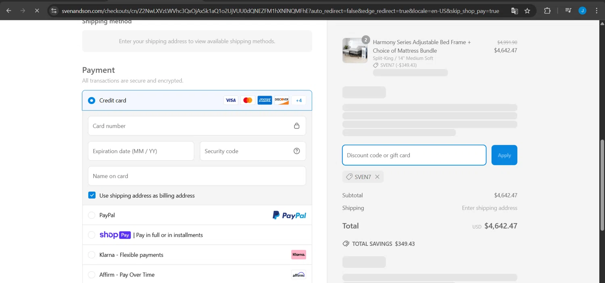Click the Enter shipping address text
The image size is (605, 283).
click(490, 208)
